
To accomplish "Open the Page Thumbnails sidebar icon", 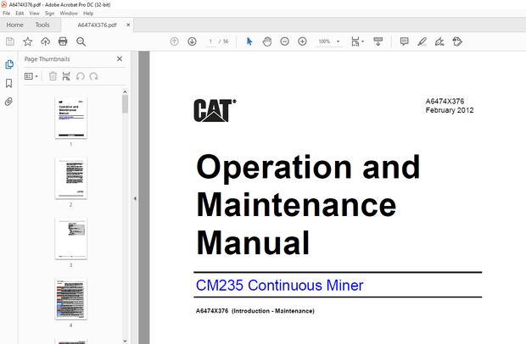I will (9, 64).
